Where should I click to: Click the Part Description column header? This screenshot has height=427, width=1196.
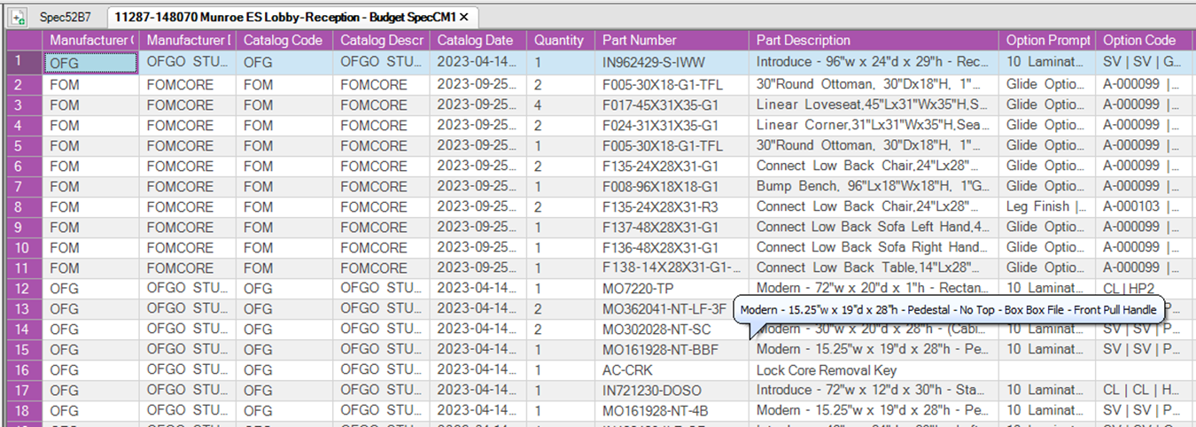pos(874,41)
